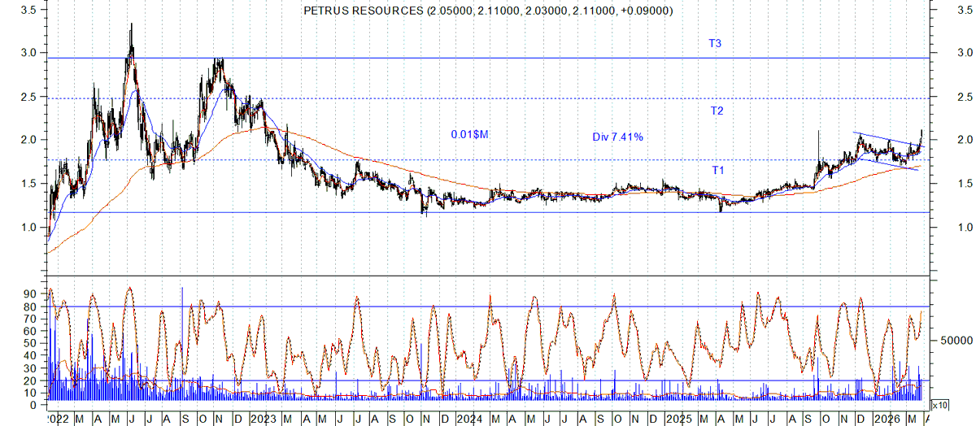Image resolution: width=976 pixels, height=426 pixels.
Task: Select the T3 target label
Action: point(715,44)
